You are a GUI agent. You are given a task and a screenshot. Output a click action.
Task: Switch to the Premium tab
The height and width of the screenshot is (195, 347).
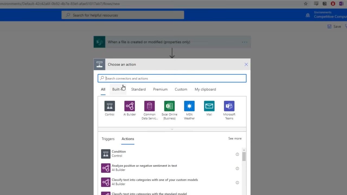tap(160, 89)
